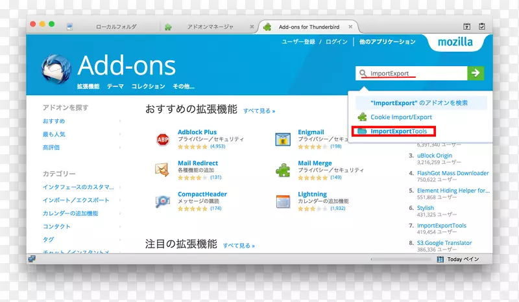Open カレンダーの追加機能 category
Screen dimensions: 519x302
(x=70, y=213)
